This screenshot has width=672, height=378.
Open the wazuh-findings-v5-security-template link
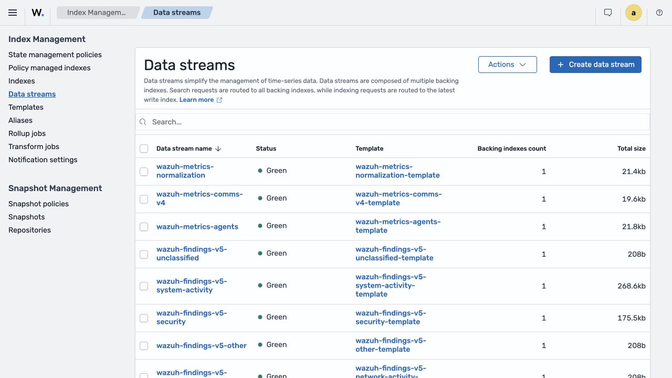(391, 318)
